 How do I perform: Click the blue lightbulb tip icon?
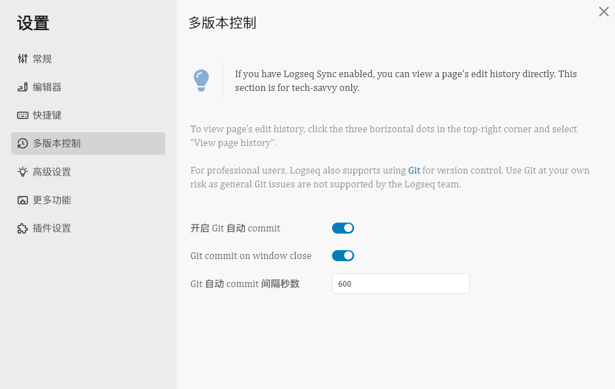point(201,79)
